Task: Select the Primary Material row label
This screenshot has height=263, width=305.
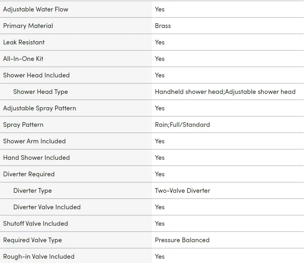Action: [x=28, y=26]
